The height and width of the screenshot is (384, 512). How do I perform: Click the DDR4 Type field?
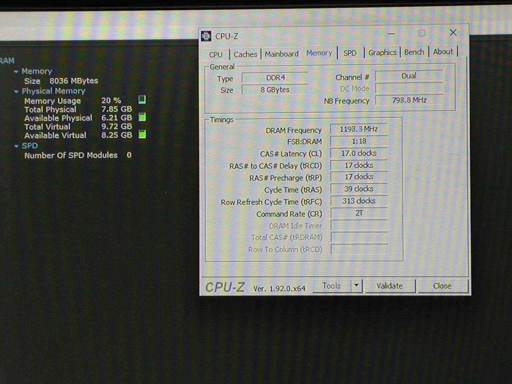pos(275,78)
